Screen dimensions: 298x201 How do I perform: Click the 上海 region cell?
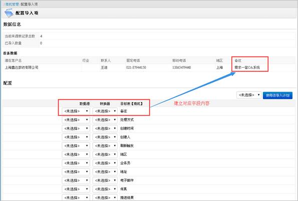tap(219, 67)
